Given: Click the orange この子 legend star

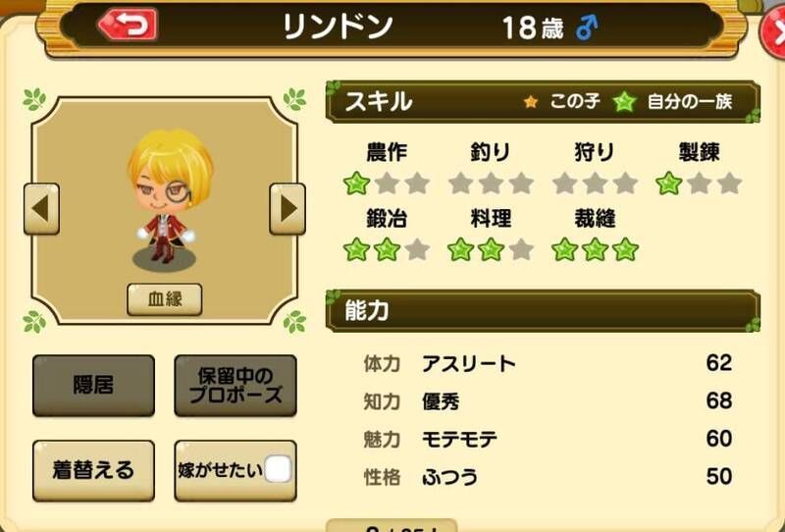Looking at the screenshot, I should pos(531,102).
